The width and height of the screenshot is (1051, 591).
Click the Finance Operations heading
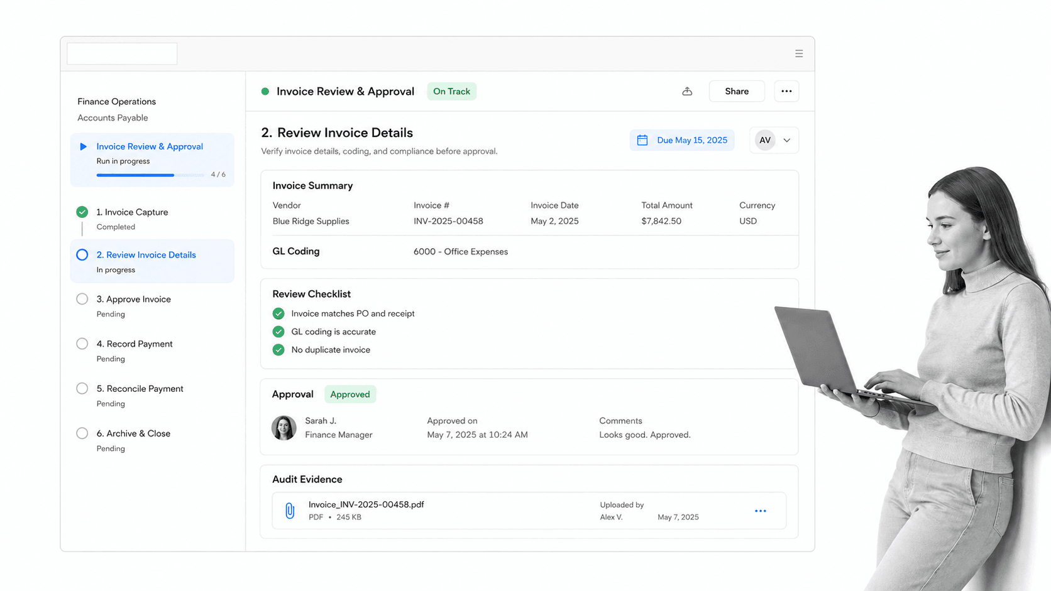tap(116, 101)
